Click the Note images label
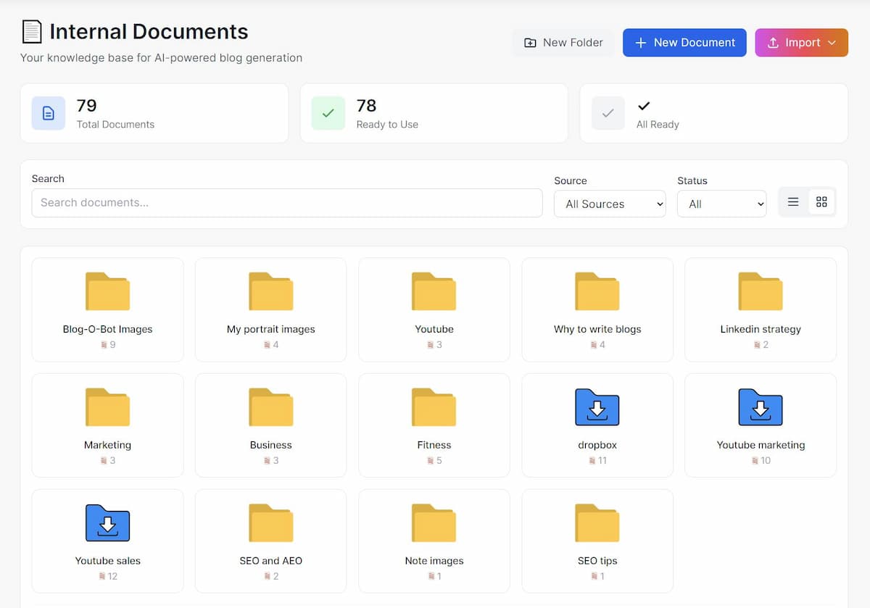870x608 pixels. coord(434,561)
